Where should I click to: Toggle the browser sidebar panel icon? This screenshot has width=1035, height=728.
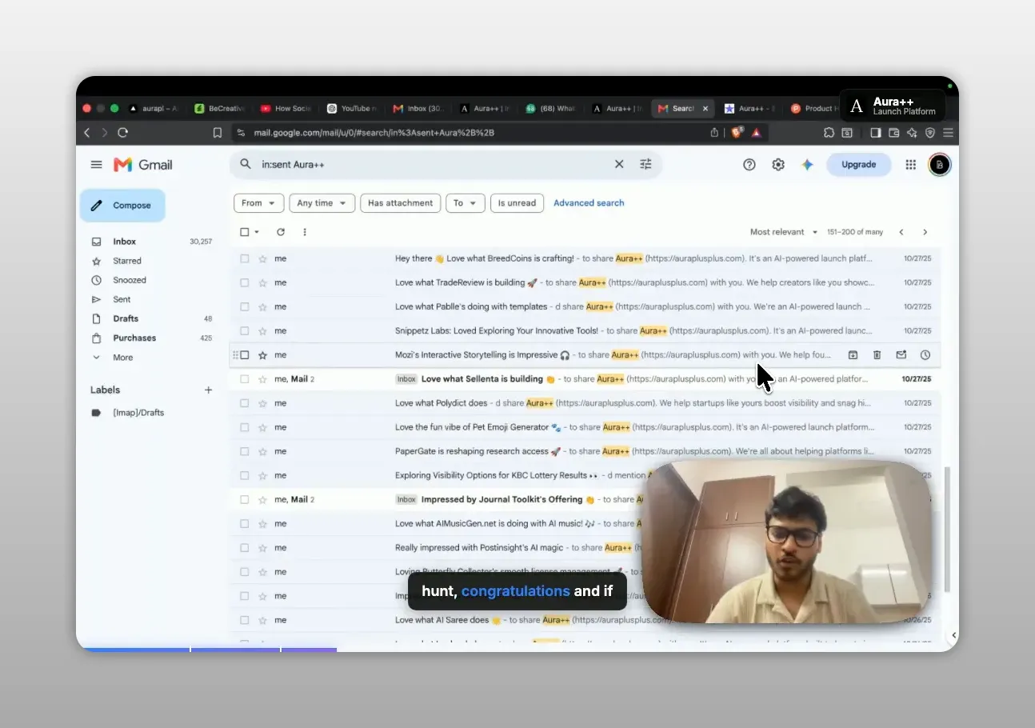[876, 133]
